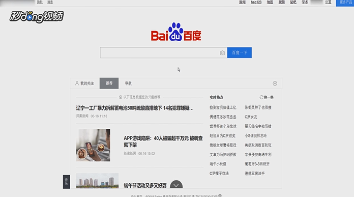Open hot topic 德赫亚黄油手
This screenshot has width=354, height=197.
pyautogui.click(x=255, y=174)
